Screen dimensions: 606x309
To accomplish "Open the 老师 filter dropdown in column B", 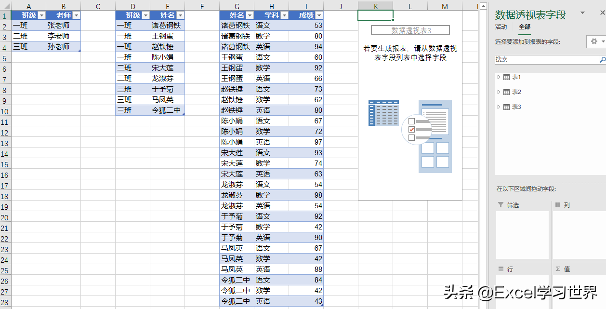I will (x=76, y=15).
